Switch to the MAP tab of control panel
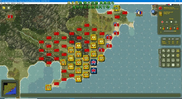The width and height of the screenshot is (182, 99). pyautogui.click(x=160, y=57)
